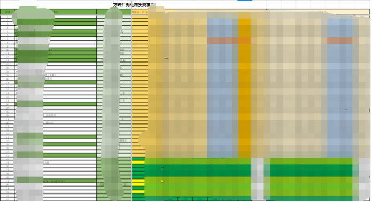Viewport: 372px width, 202px height.
Task: Select the bottom-most bright yellow cell
Action: click(138, 192)
